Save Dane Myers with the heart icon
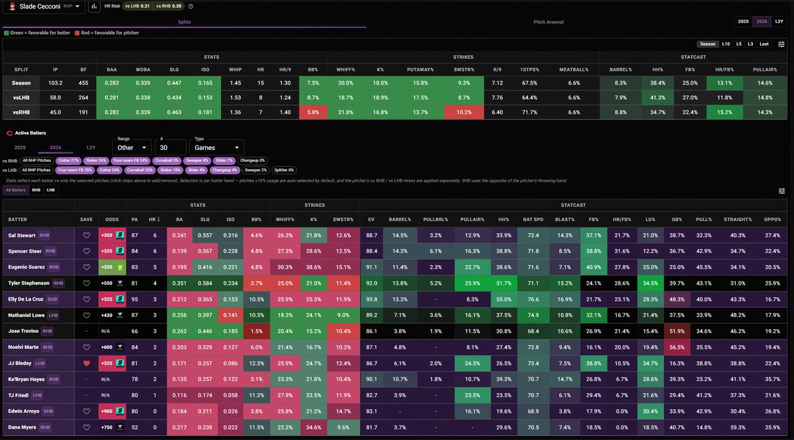794x440 pixels. point(86,427)
